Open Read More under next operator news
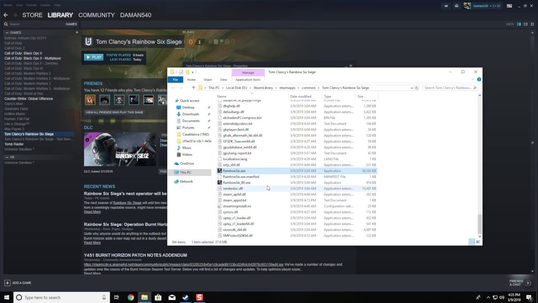The height and width of the screenshot is (303, 538). coord(92,212)
